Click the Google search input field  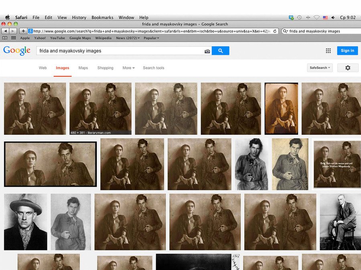120,51
